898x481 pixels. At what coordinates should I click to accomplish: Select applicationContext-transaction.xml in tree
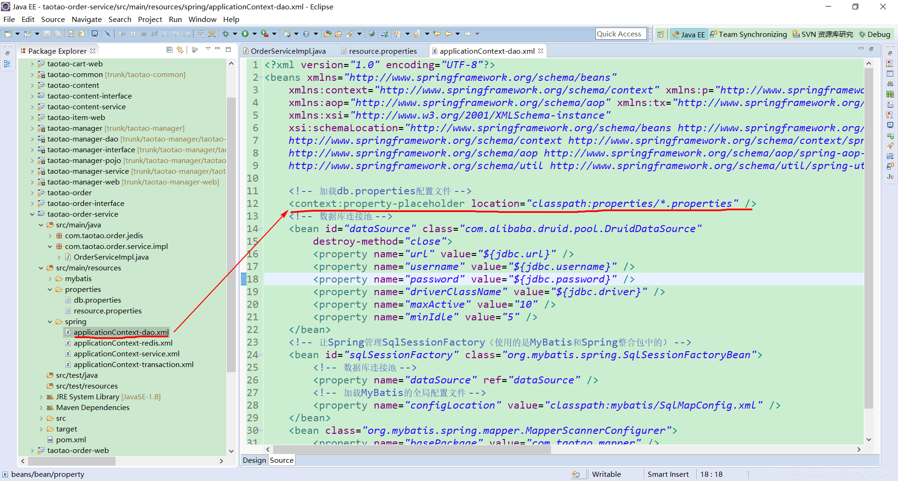coord(133,364)
